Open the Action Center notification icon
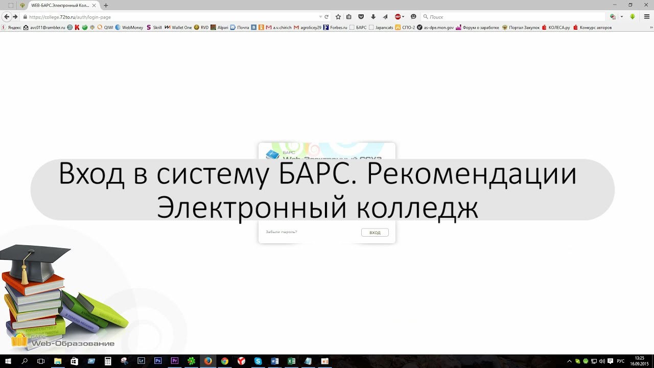The width and height of the screenshot is (654, 368). coord(610,361)
